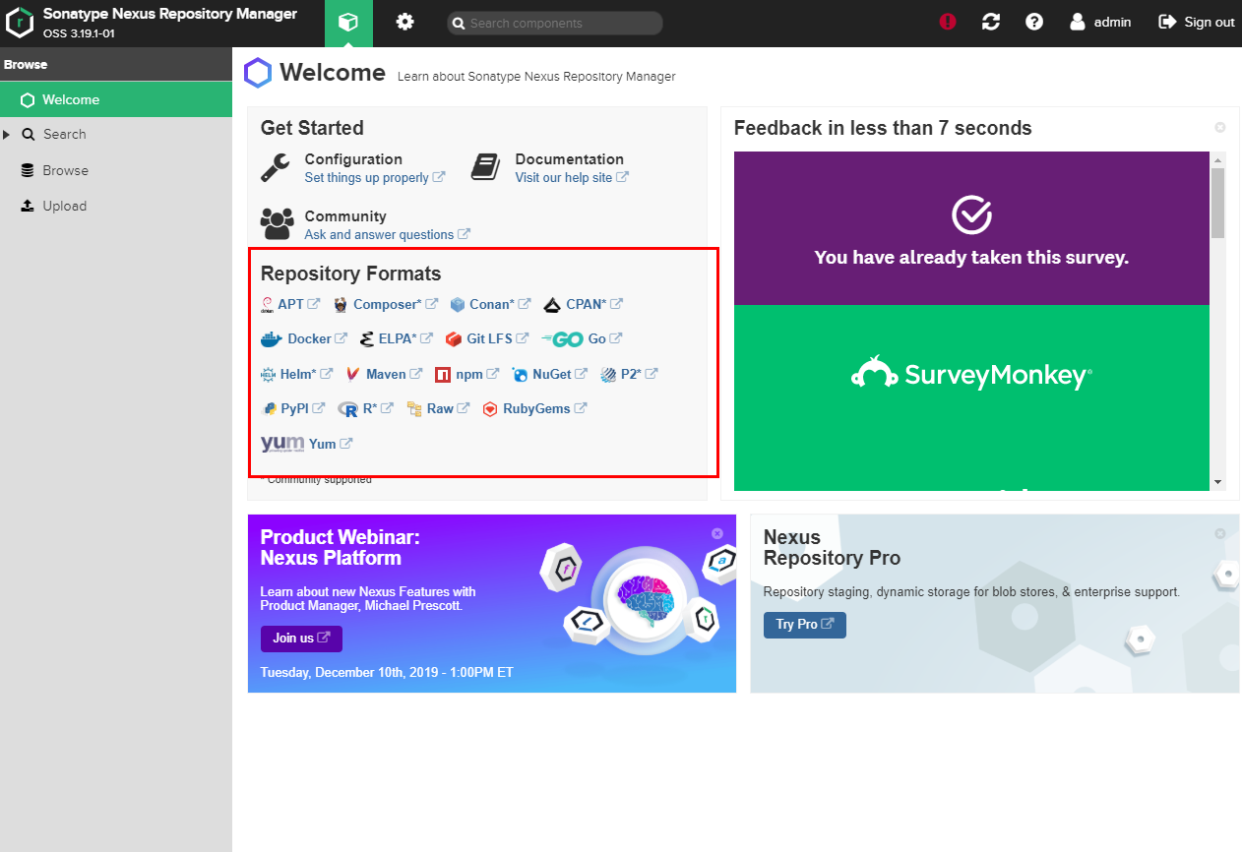Open the R* format link

pos(378,408)
